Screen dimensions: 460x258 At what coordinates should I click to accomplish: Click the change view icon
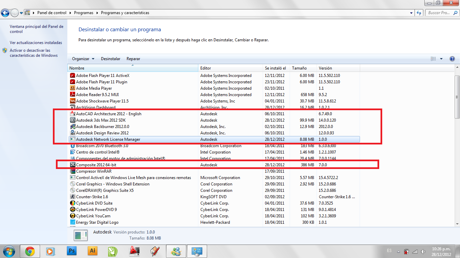[433, 59]
